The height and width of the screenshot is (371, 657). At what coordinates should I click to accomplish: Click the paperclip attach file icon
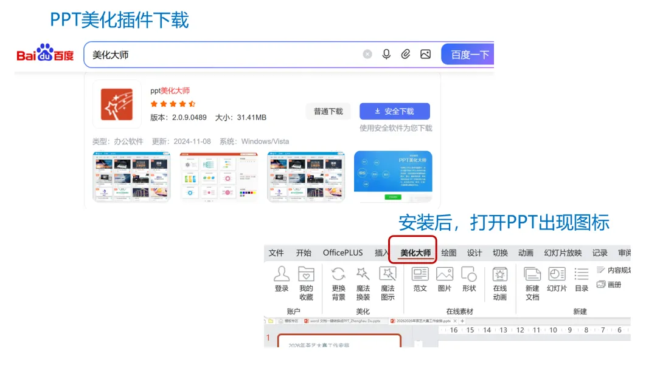pos(406,55)
